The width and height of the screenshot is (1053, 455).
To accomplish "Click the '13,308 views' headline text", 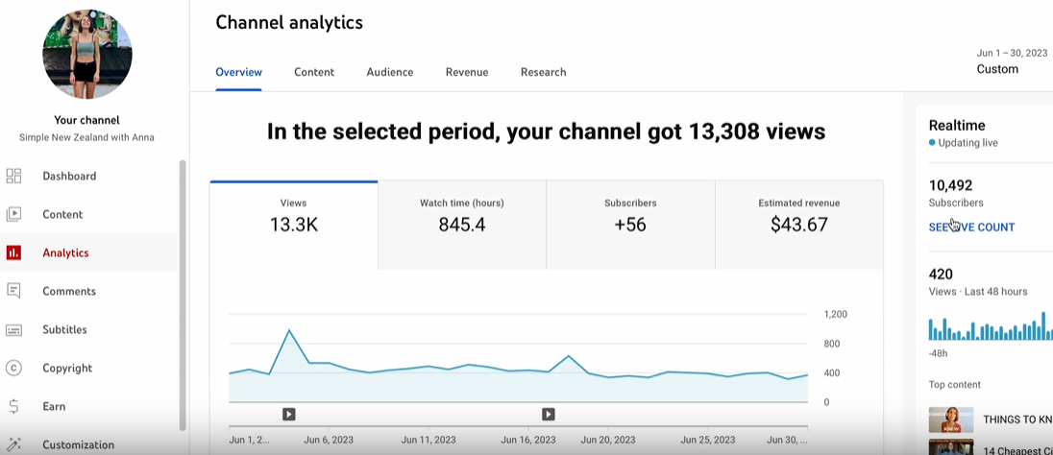I will point(757,132).
